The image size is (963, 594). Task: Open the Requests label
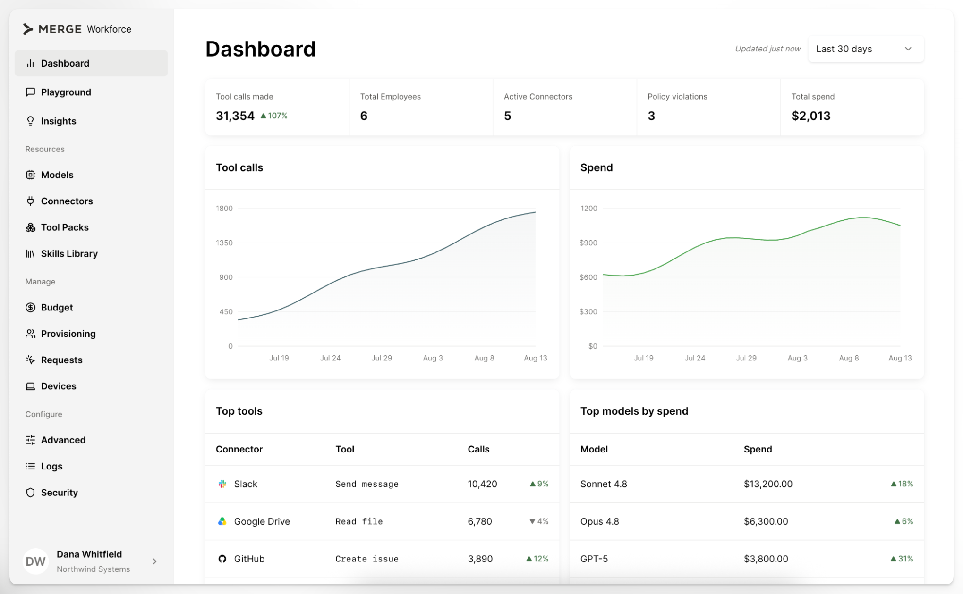(x=62, y=360)
